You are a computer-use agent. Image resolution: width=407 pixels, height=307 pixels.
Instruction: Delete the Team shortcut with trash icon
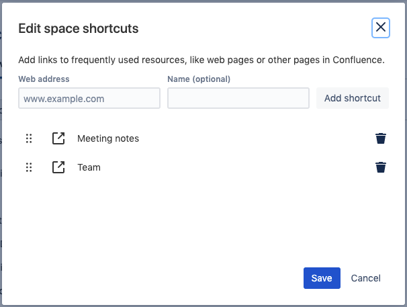tap(381, 167)
